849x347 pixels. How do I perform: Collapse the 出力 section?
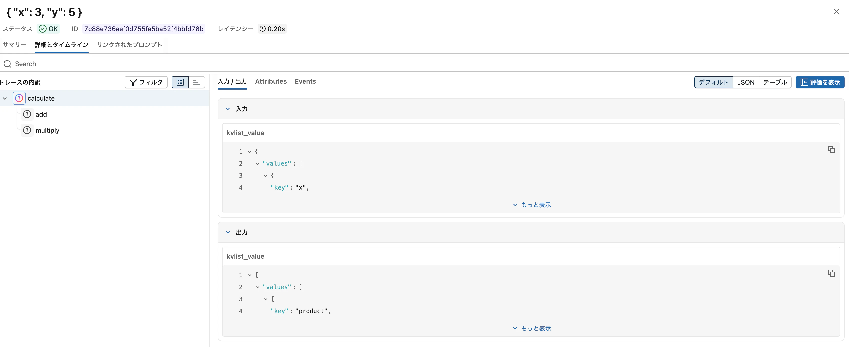pos(228,232)
